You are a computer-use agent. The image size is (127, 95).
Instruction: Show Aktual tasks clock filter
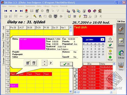tap(110, 40)
